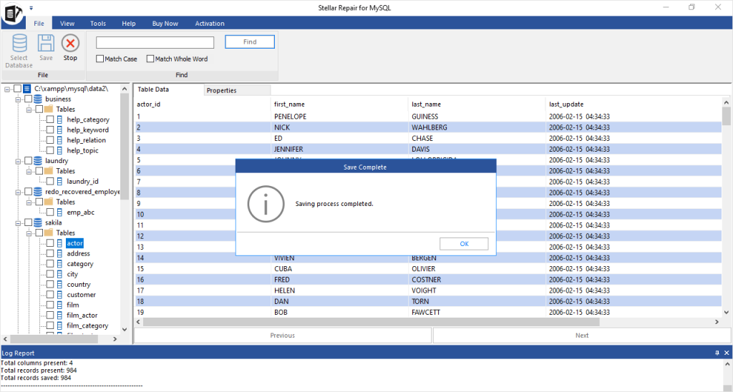Open the Tools ribbon tab
Screen dimensions: 733x392
coord(98,24)
